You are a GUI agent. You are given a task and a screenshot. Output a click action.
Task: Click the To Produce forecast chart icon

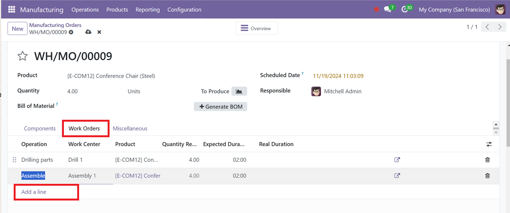(239, 91)
